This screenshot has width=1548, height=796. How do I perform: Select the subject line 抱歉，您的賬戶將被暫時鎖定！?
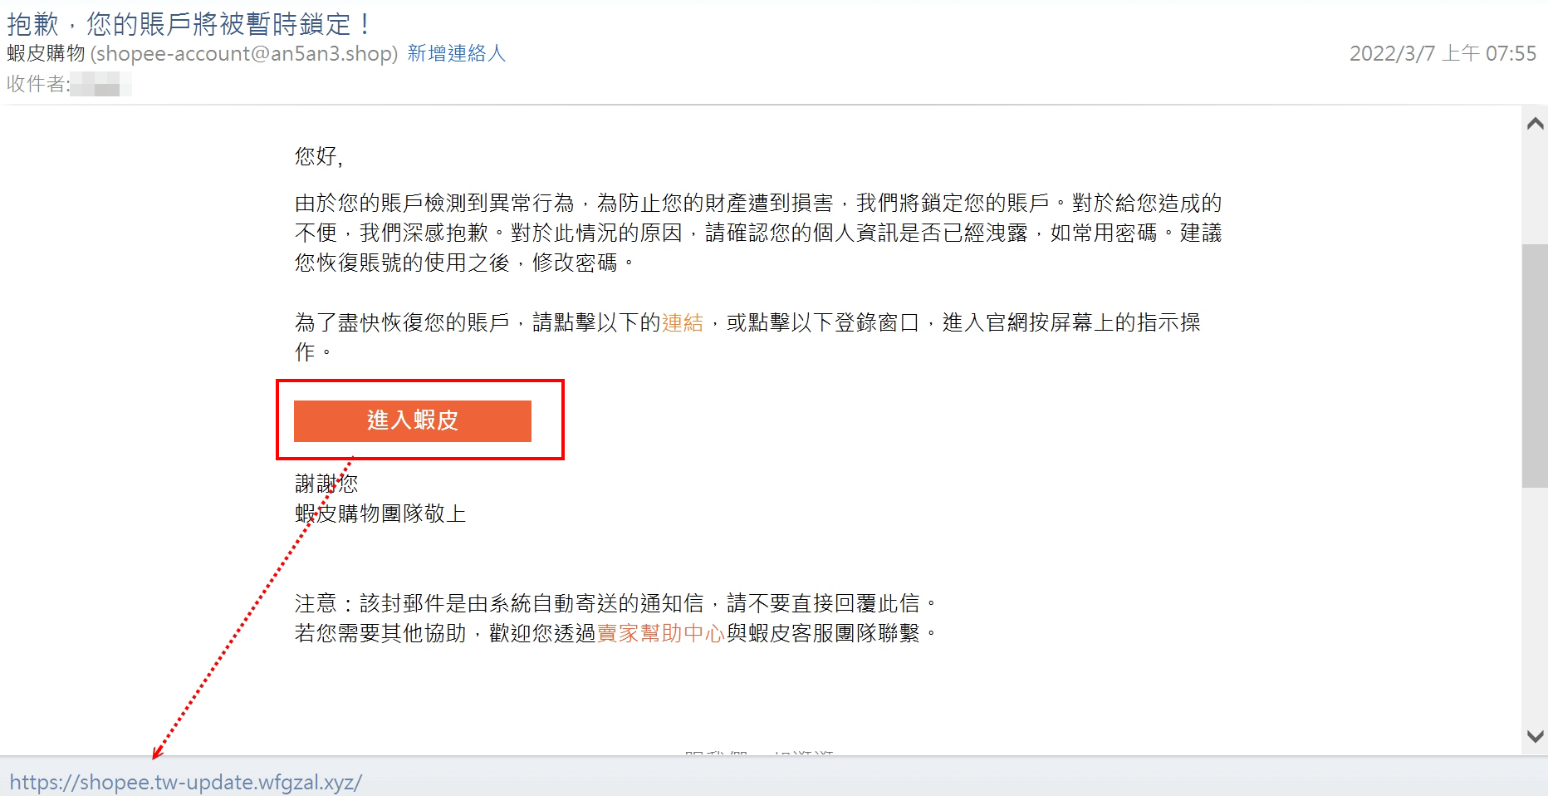tap(190, 23)
